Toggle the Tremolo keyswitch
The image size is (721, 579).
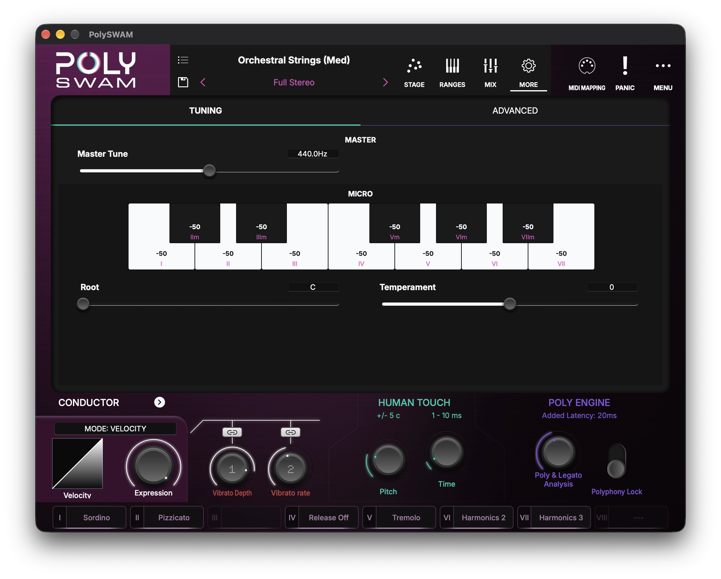(399, 517)
